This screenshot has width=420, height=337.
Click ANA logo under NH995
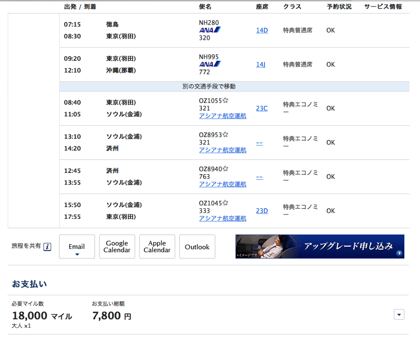click(x=210, y=64)
